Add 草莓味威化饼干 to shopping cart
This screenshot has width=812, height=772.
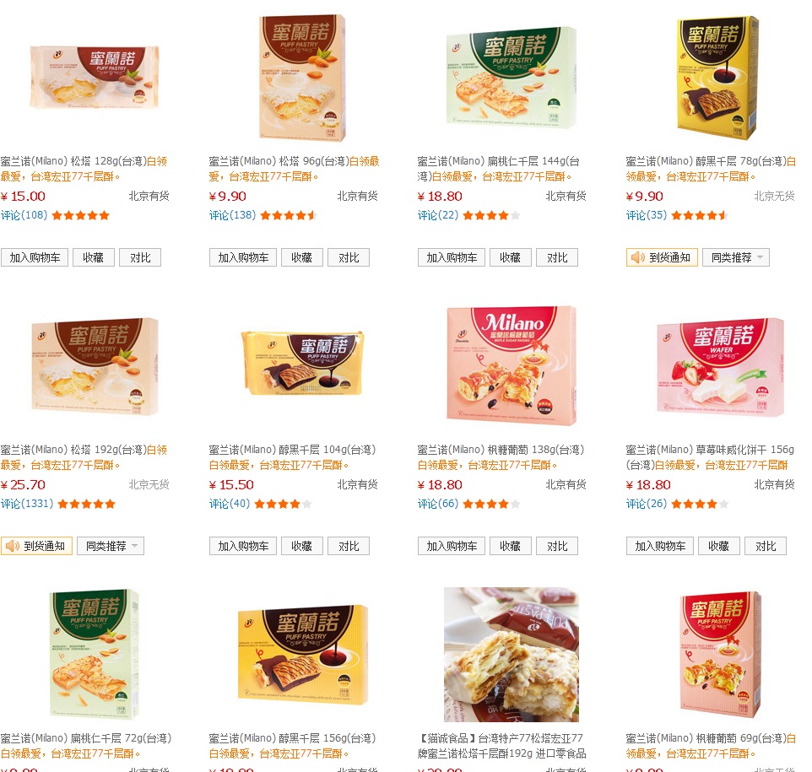660,546
